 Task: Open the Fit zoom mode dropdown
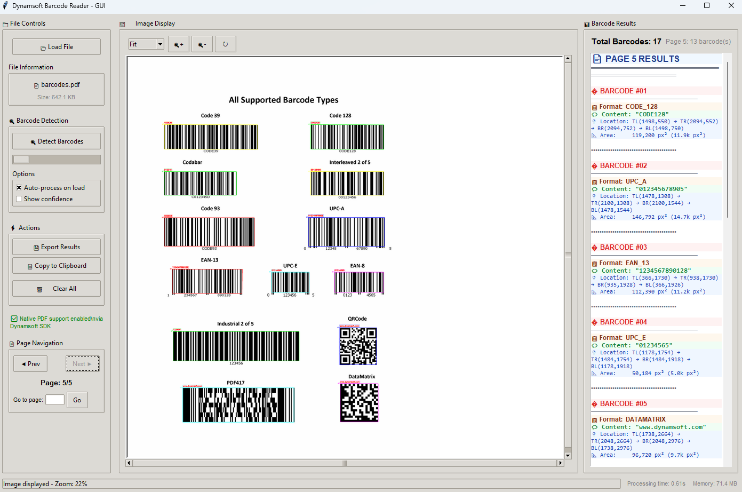click(x=160, y=44)
